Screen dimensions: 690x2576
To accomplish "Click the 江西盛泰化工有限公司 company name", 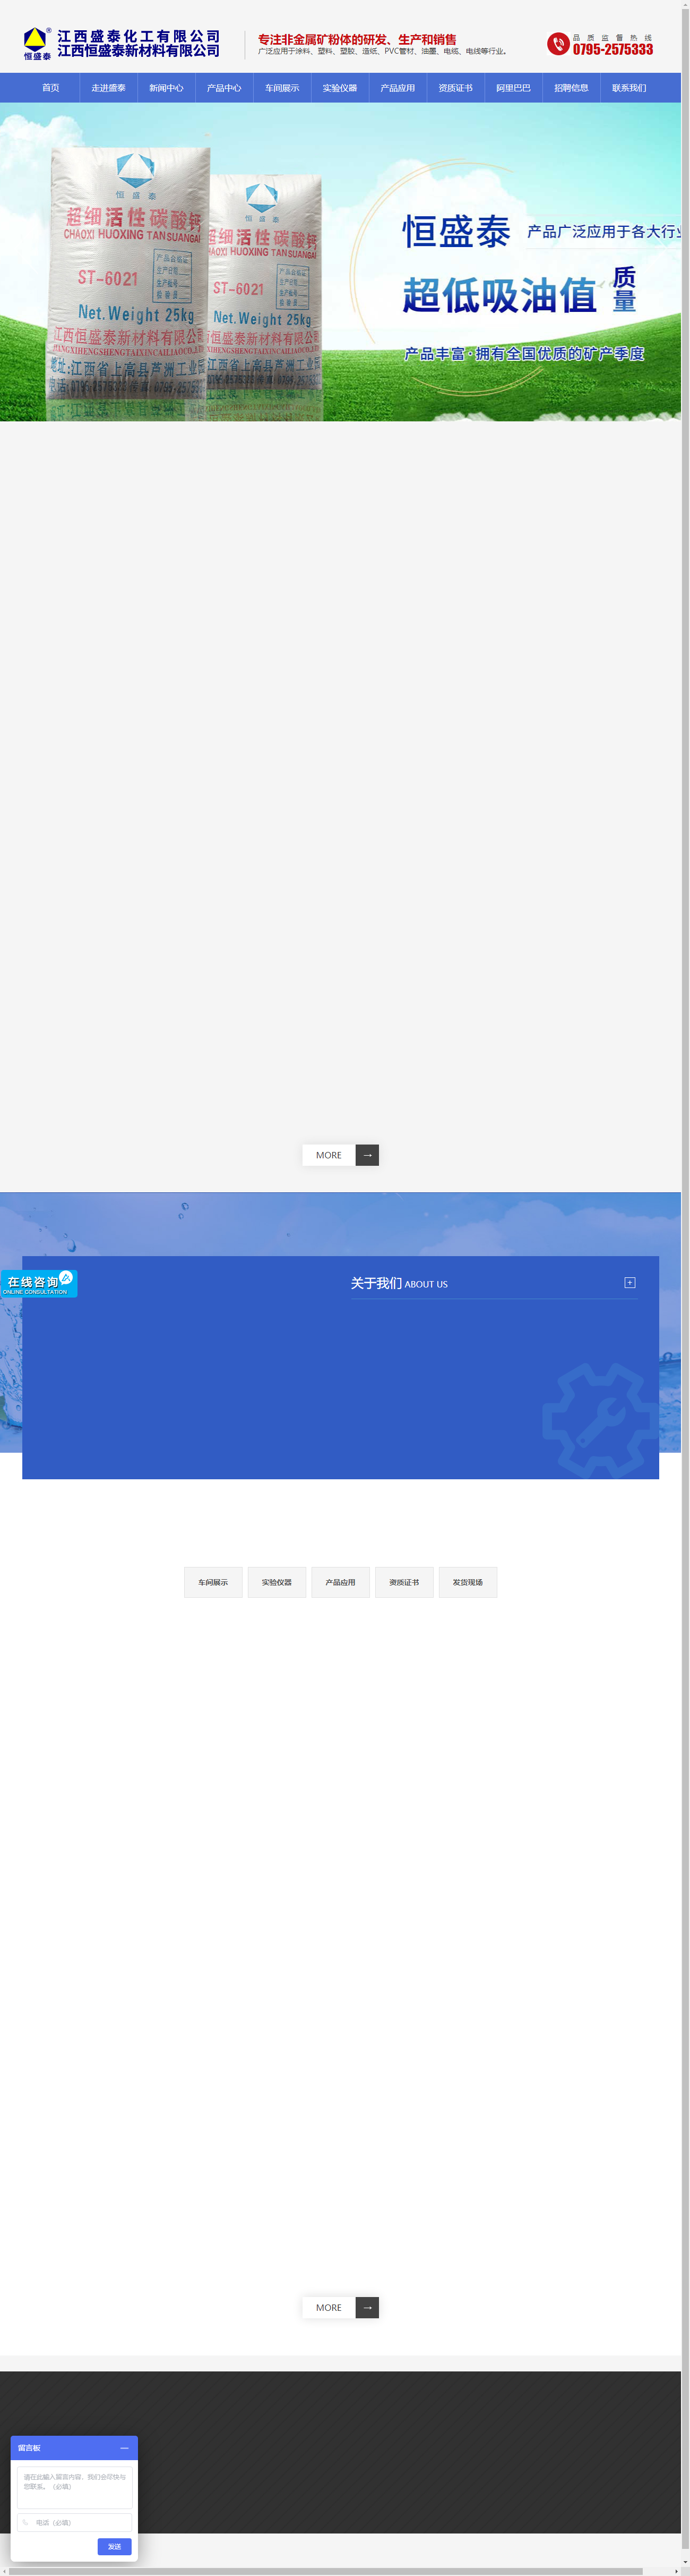I will tap(139, 36).
